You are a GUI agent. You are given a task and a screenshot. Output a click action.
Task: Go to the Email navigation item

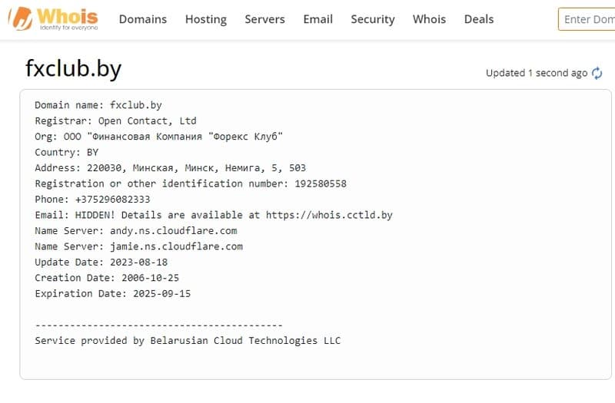click(317, 19)
